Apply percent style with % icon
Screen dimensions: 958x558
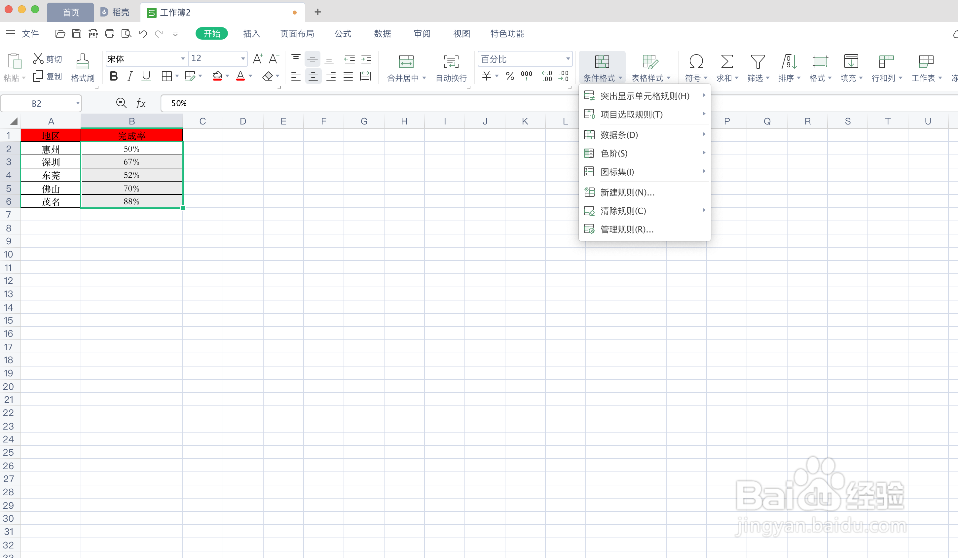(x=510, y=76)
